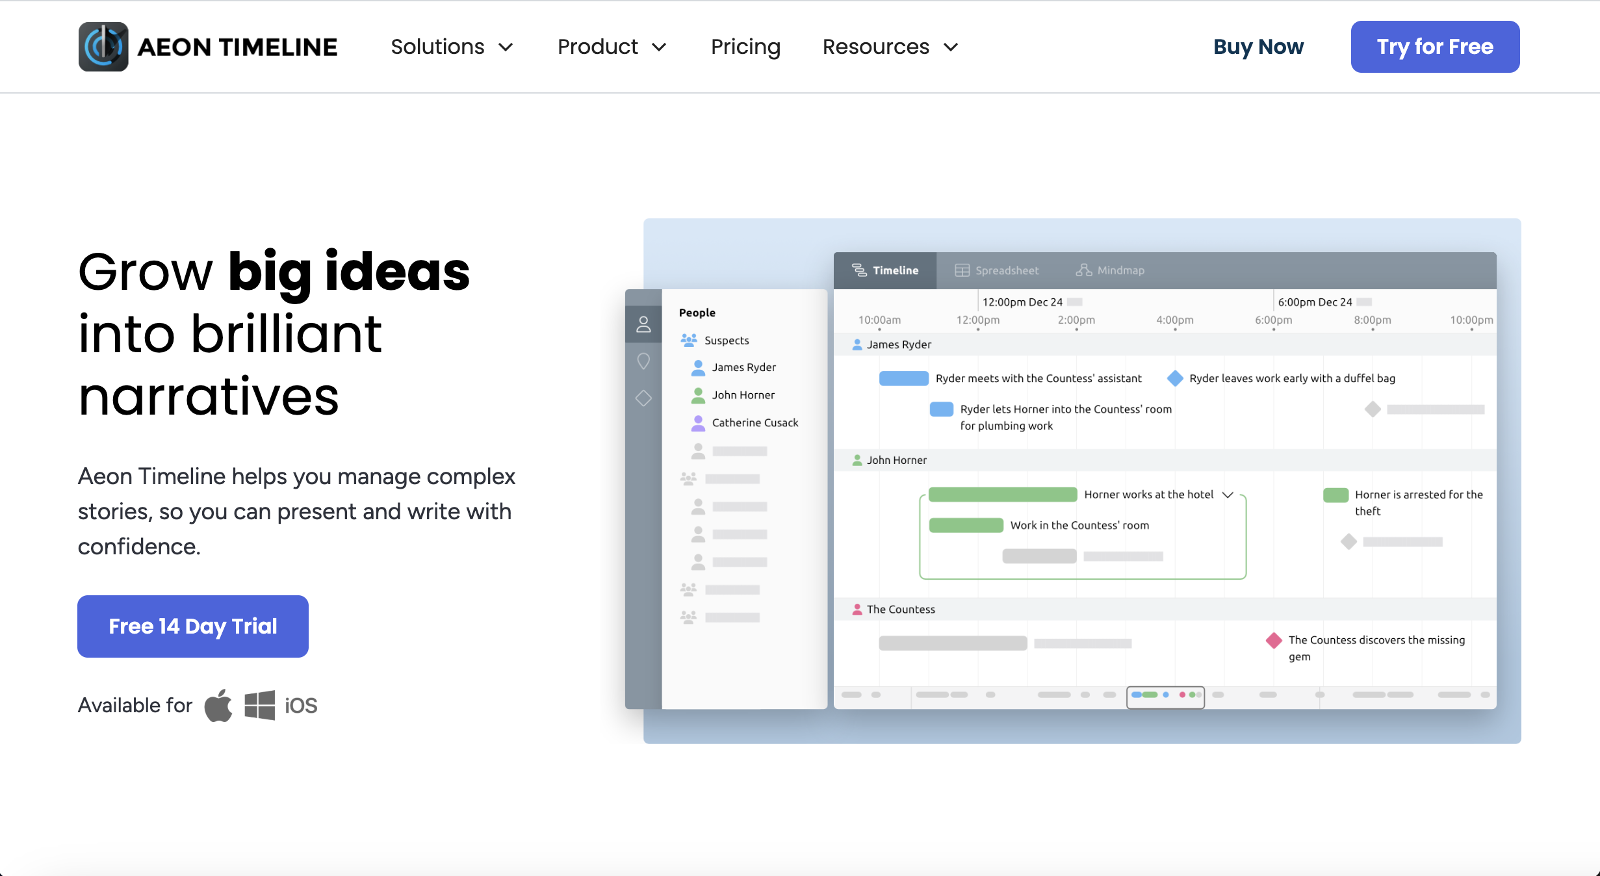Screen dimensions: 1600x876
Task: Click the 4:00pm time label
Action: 1174,320
